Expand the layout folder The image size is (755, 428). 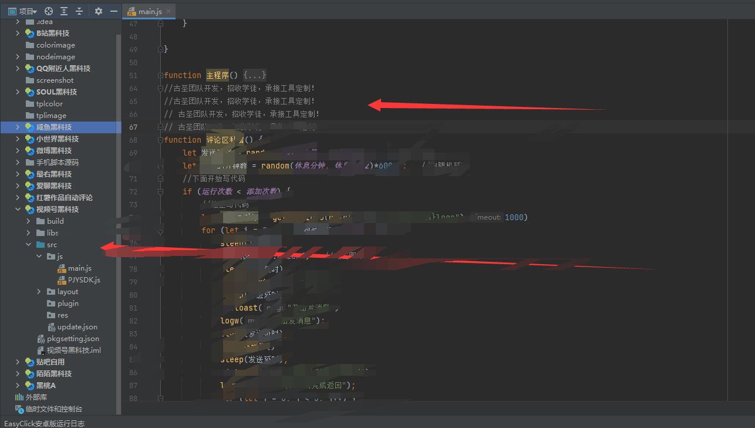coord(39,292)
